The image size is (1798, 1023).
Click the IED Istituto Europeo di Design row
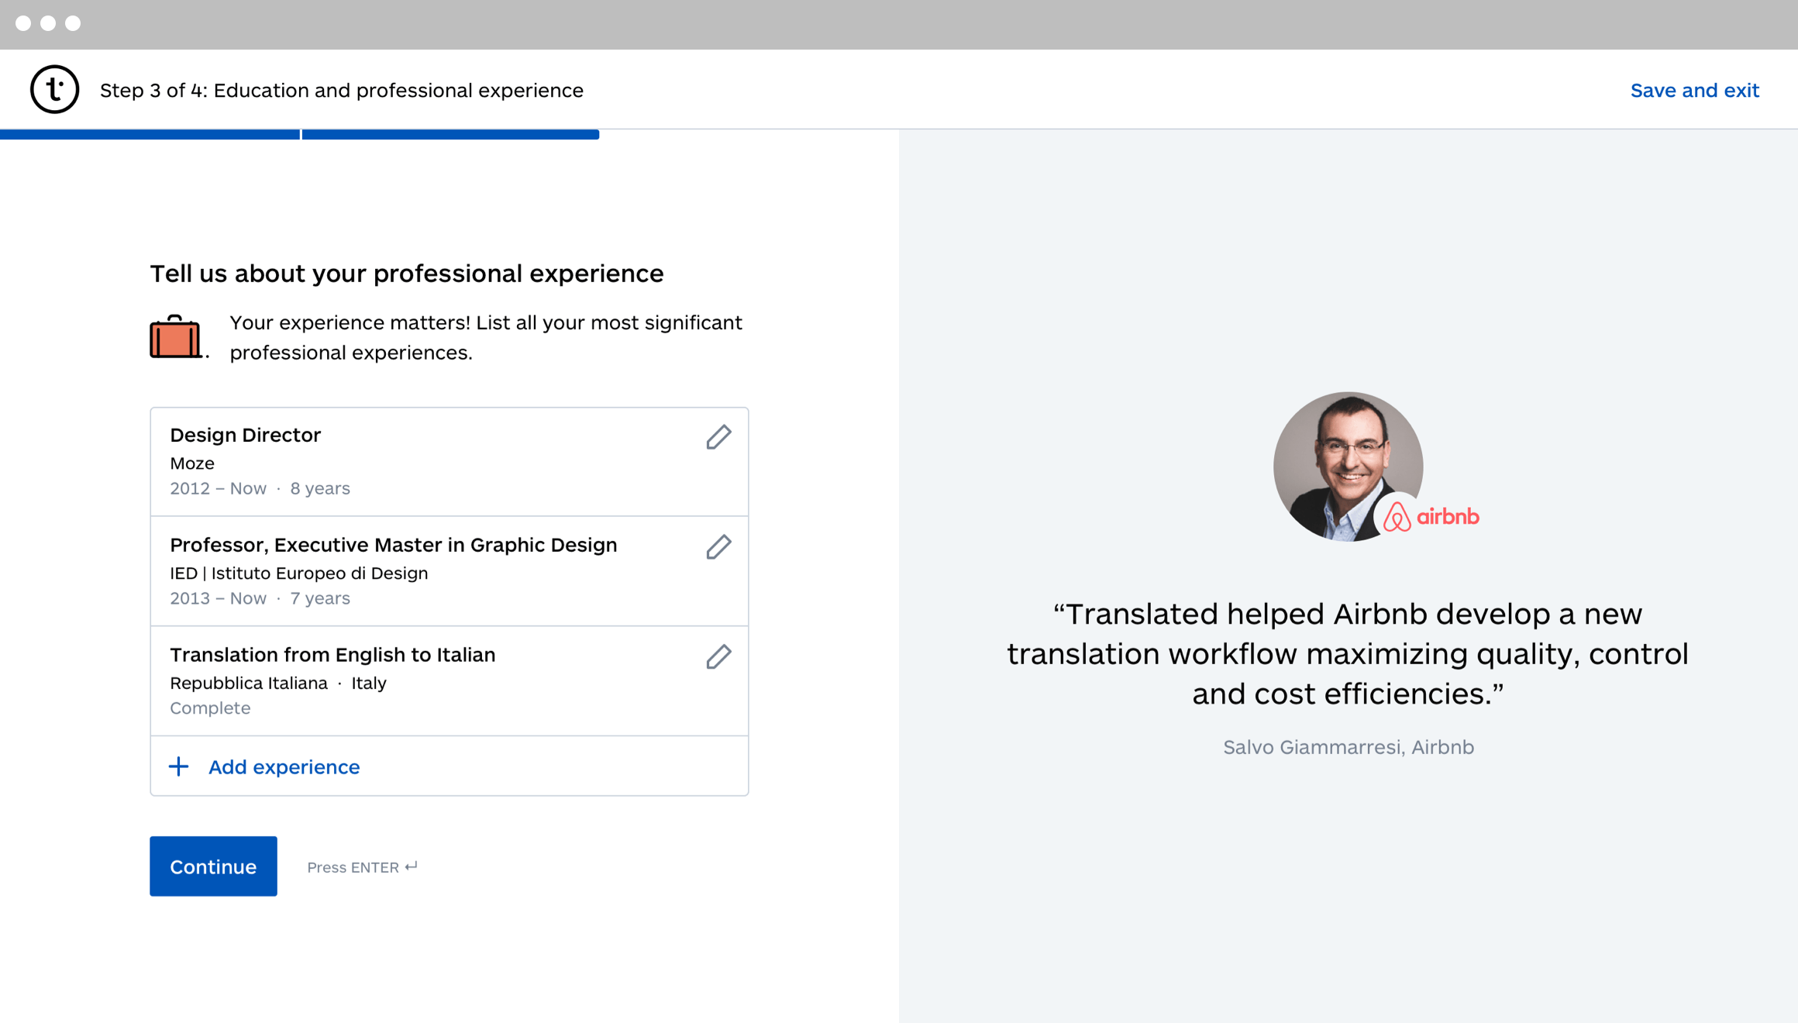[298, 573]
